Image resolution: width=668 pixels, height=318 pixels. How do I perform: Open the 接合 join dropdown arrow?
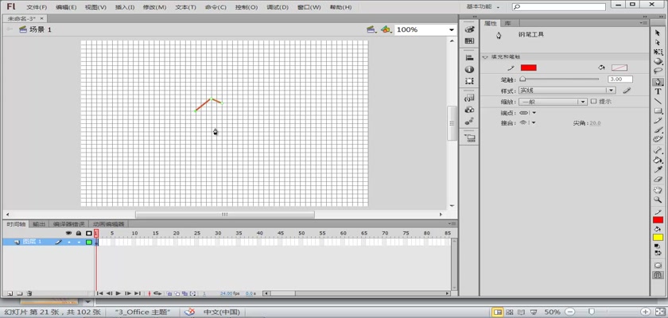[x=534, y=122]
